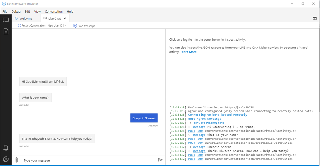Select the blue Bhupesh Sharma user bubble
The width and height of the screenshot is (320, 166).
coord(144,118)
